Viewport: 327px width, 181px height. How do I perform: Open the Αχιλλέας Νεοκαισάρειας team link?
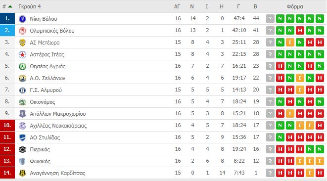coord(58,126)
